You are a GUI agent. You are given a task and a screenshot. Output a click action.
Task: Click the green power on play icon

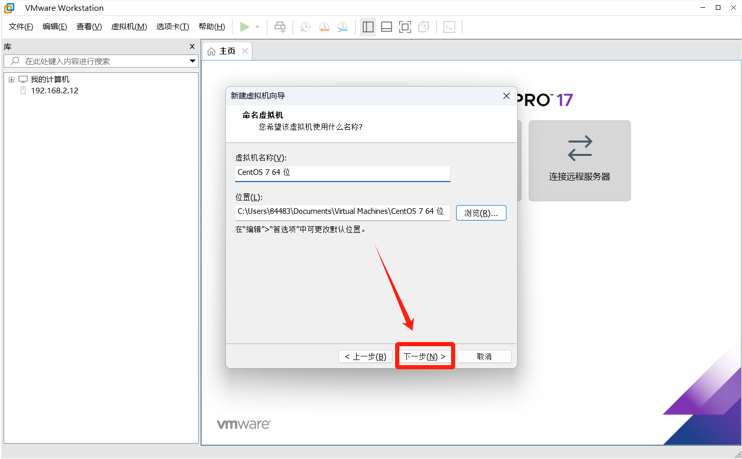(x=245, y=27)
